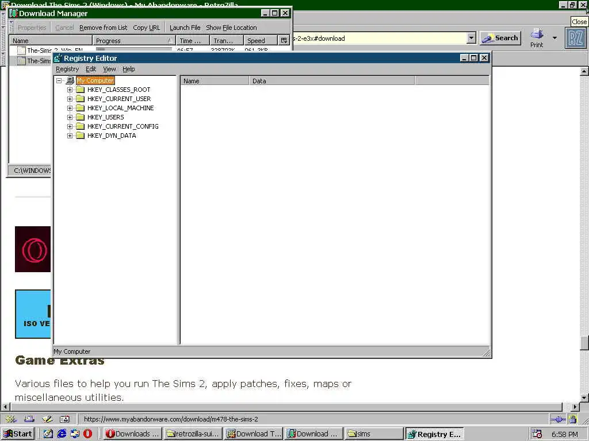
Task: Click the browser vertical scrollbar up arrow
Action: [584, 71]
